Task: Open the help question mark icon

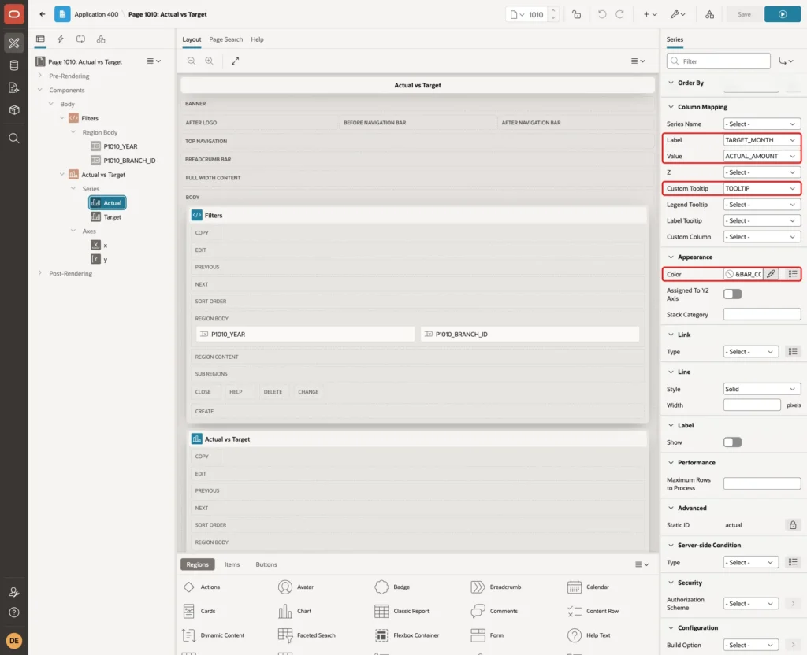Action: (x=14, y=612)
